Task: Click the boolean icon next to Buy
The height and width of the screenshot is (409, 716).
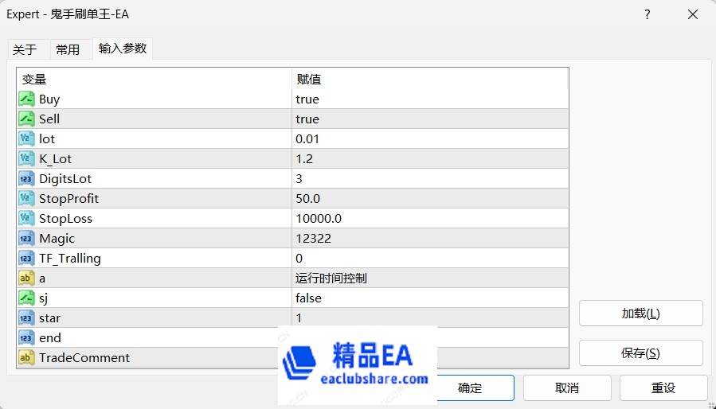Action: (x=26, y=99)
